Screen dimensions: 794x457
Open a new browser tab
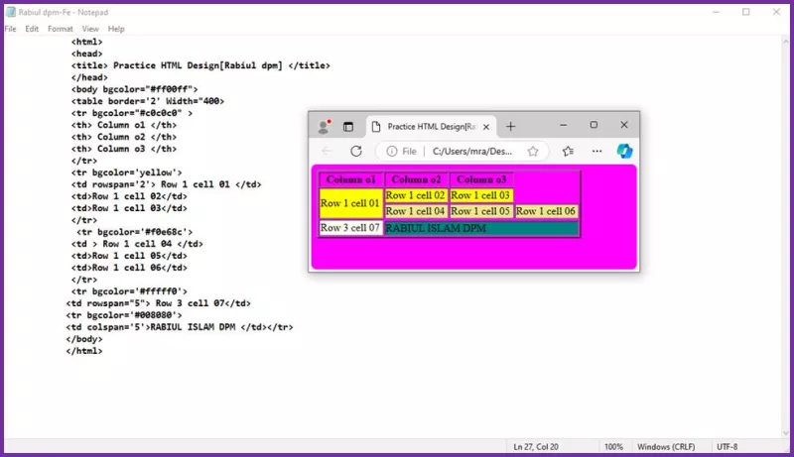click(x=510, y=126)
